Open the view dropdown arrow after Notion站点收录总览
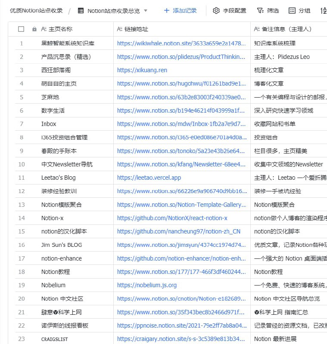 pyautogui.click(x=146, y=10)
